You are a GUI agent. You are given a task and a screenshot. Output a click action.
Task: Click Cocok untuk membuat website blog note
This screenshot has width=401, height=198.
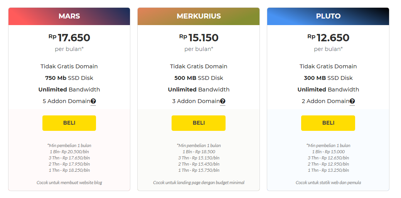coord(69,183)
